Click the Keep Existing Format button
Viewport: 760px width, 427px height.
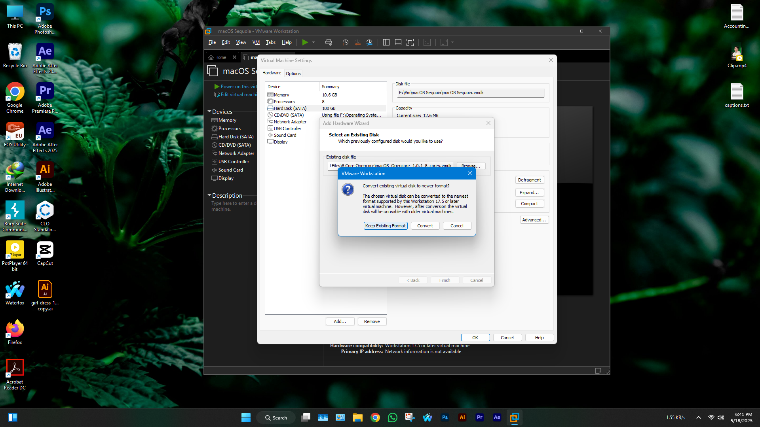385,226
